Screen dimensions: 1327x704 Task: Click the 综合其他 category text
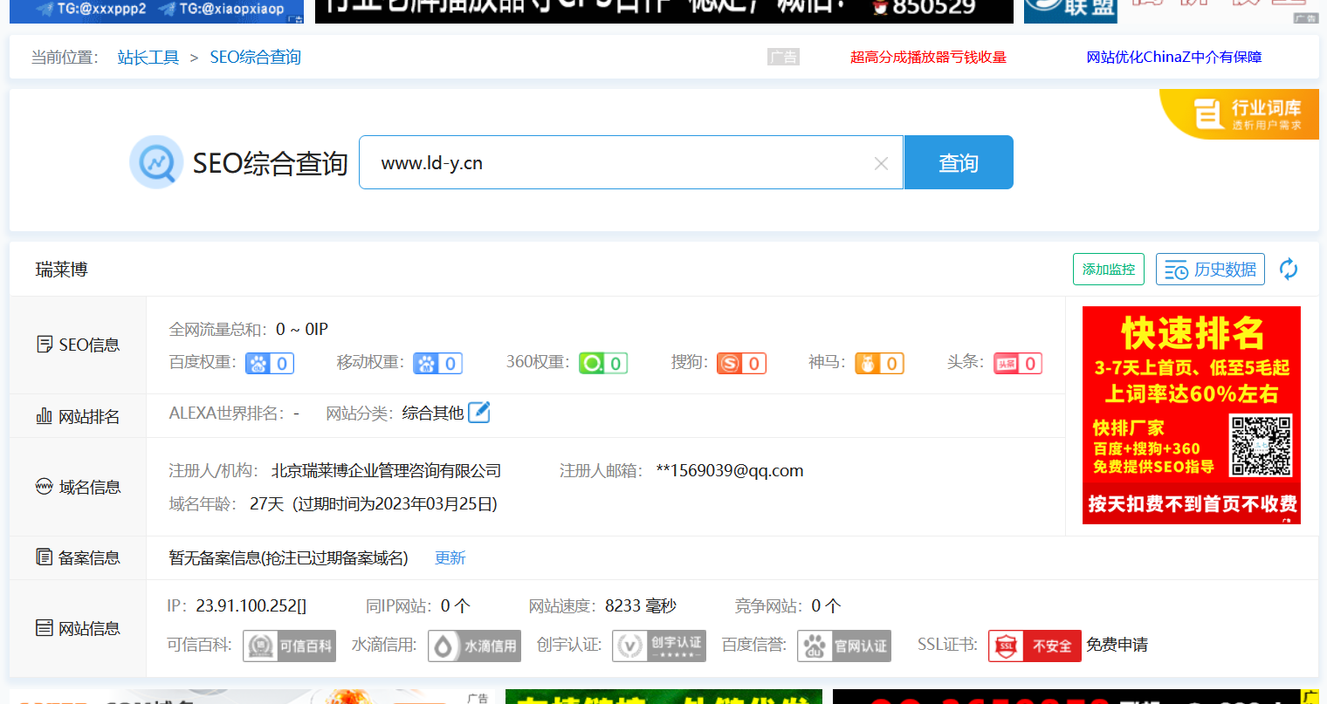pyautogui.click(x=433, y=414)
